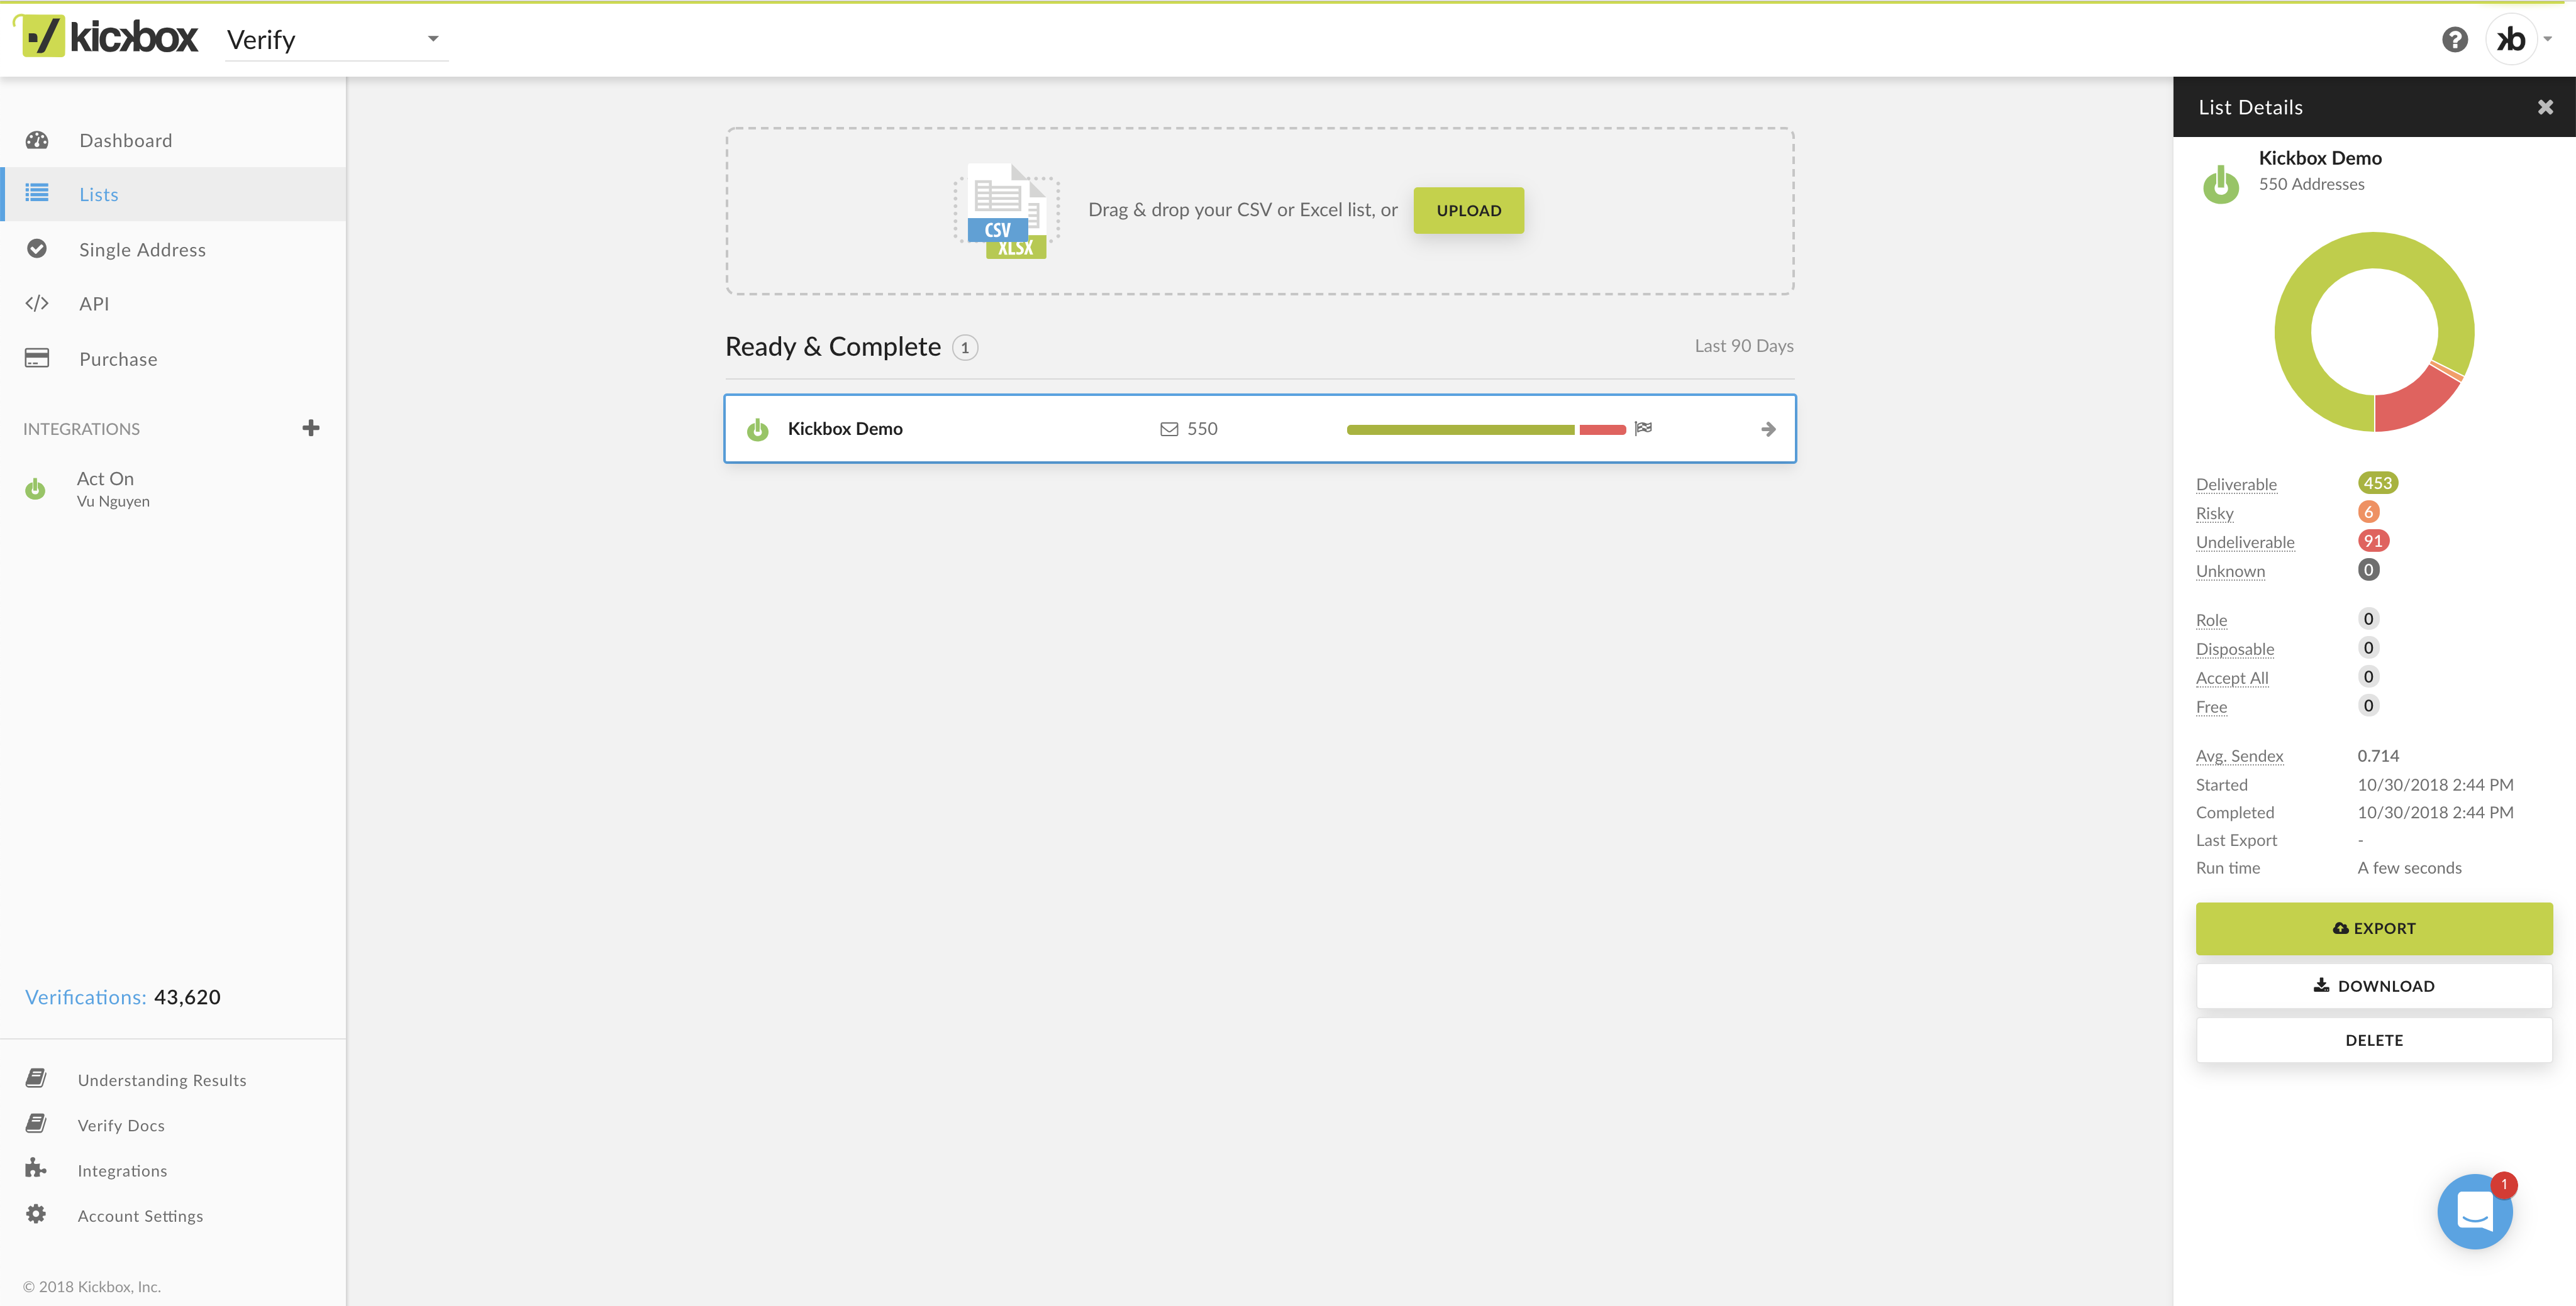Click the help question mark icon

coord(2454,40)
